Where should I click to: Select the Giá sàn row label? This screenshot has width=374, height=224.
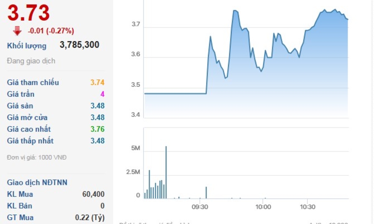pyautogui.click(x=20, y=106)
